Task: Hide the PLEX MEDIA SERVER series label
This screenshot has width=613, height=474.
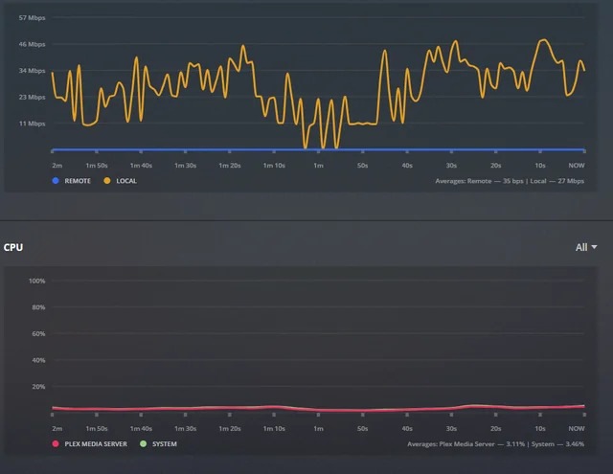Action: click(x=96, y=443)
